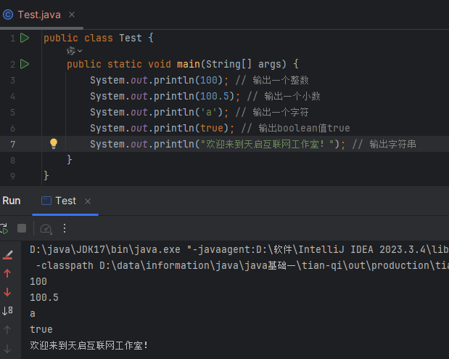Image resolution: width=449 pixels, height=359 pixels.
Task: Toggle scroll to end of console
Action: (8, 311)
